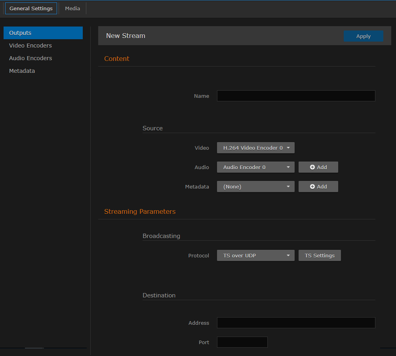Screen dimensions: 396x356
Task: Open the Metadata (None) dropdown
Action: tap(255, 187)
